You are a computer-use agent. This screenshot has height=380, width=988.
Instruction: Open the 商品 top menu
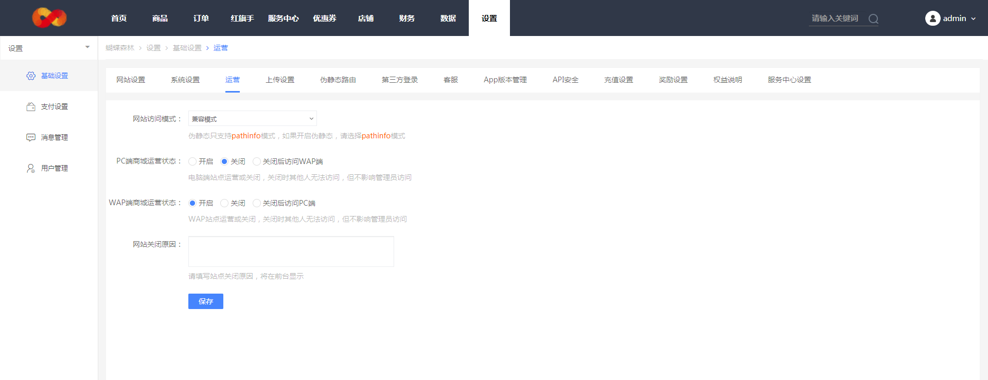click(x=160, y=19)
